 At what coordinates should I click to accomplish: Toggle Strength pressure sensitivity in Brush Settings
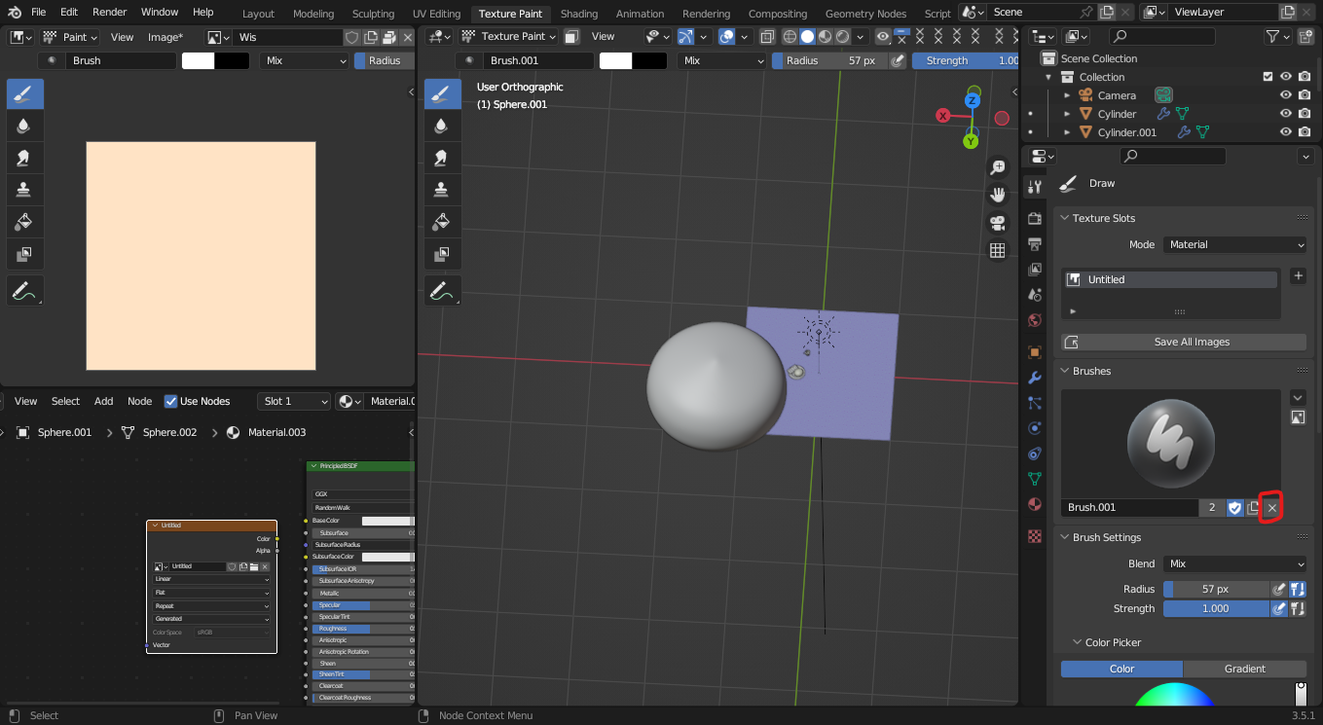pyautogui.click(x=1279, y=608)
